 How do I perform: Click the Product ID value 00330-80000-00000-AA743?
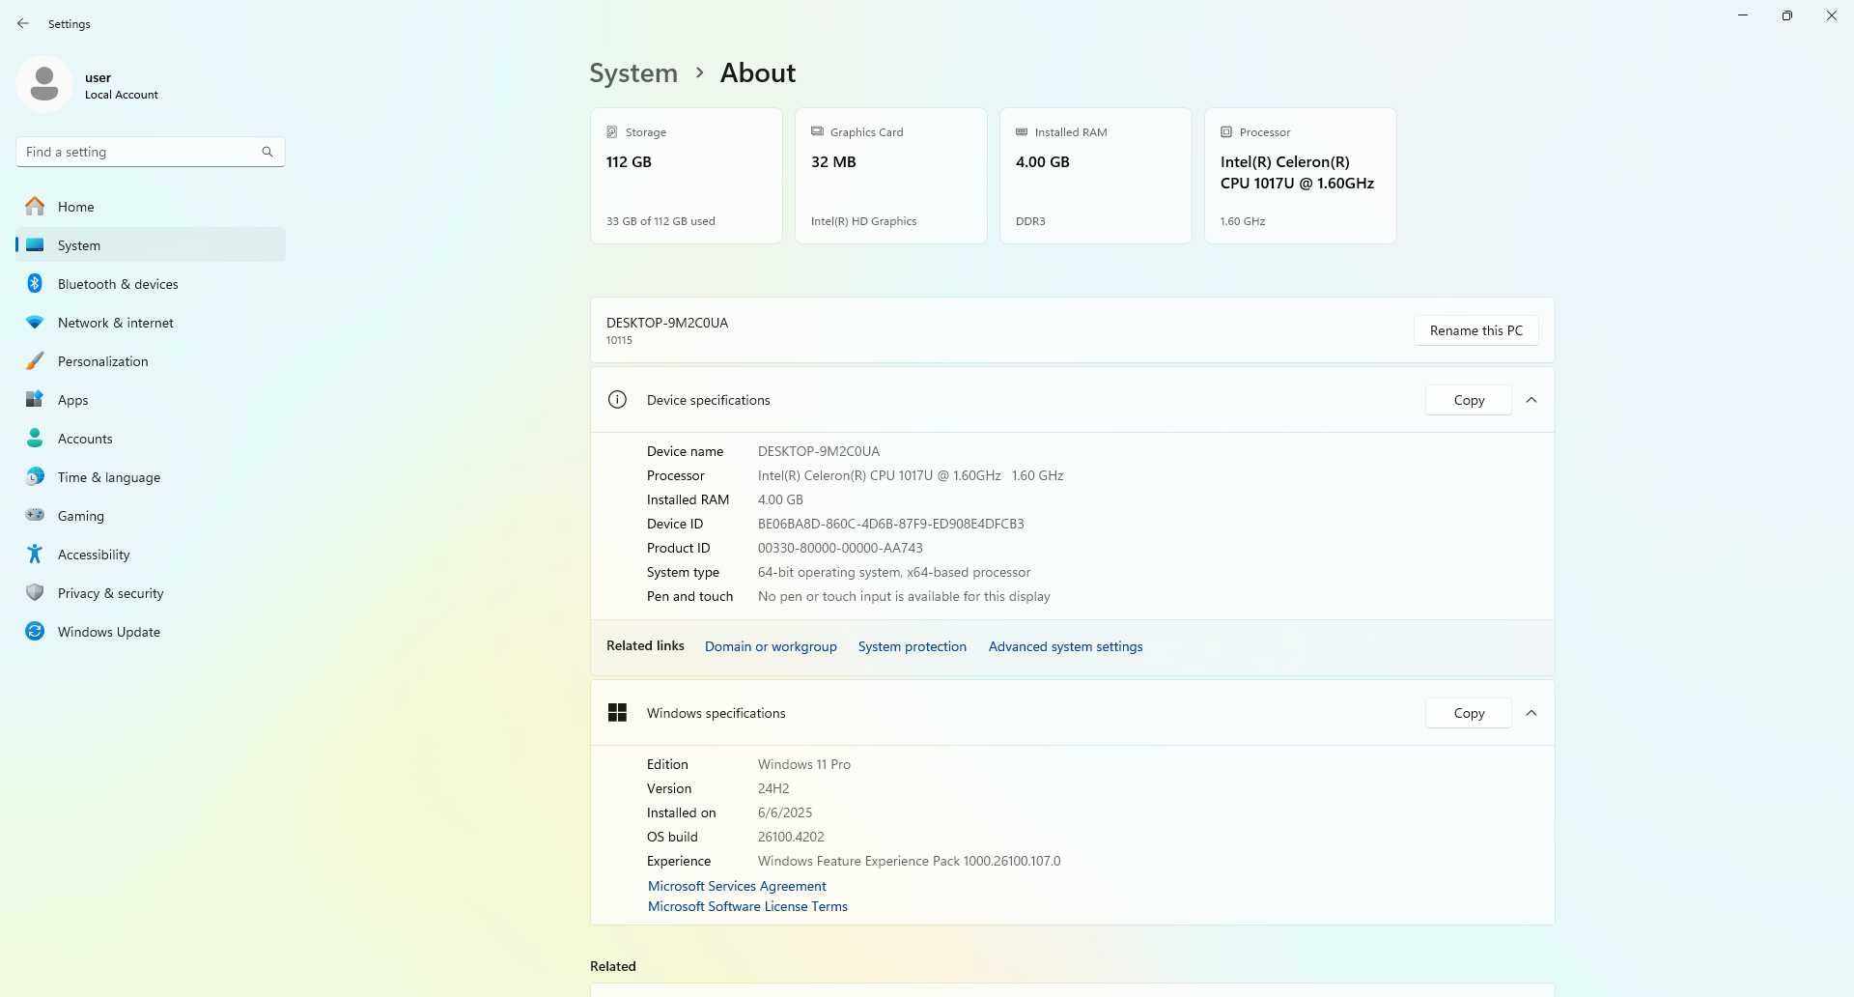pos(840,548)
